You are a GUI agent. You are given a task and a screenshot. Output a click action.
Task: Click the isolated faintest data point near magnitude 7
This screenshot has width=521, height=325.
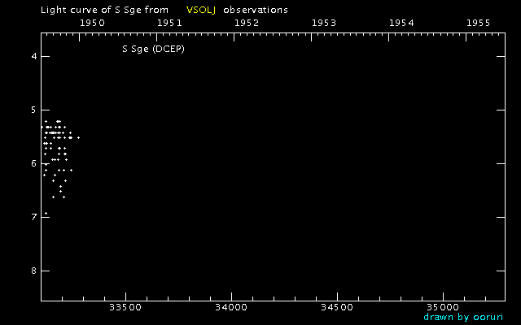point(46,213)
